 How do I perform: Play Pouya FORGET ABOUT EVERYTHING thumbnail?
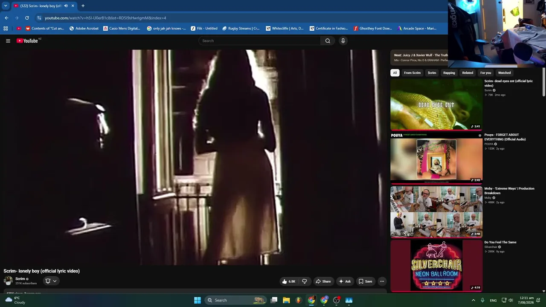tap(436, 158)
